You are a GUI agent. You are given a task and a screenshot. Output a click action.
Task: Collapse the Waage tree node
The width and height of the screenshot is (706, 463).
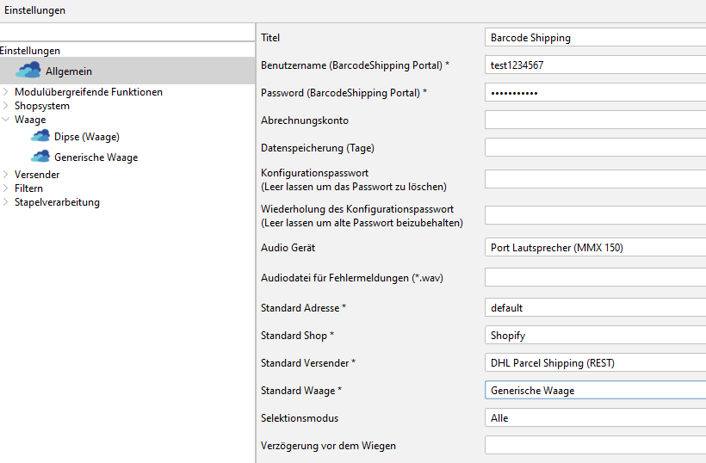(6, 120)
